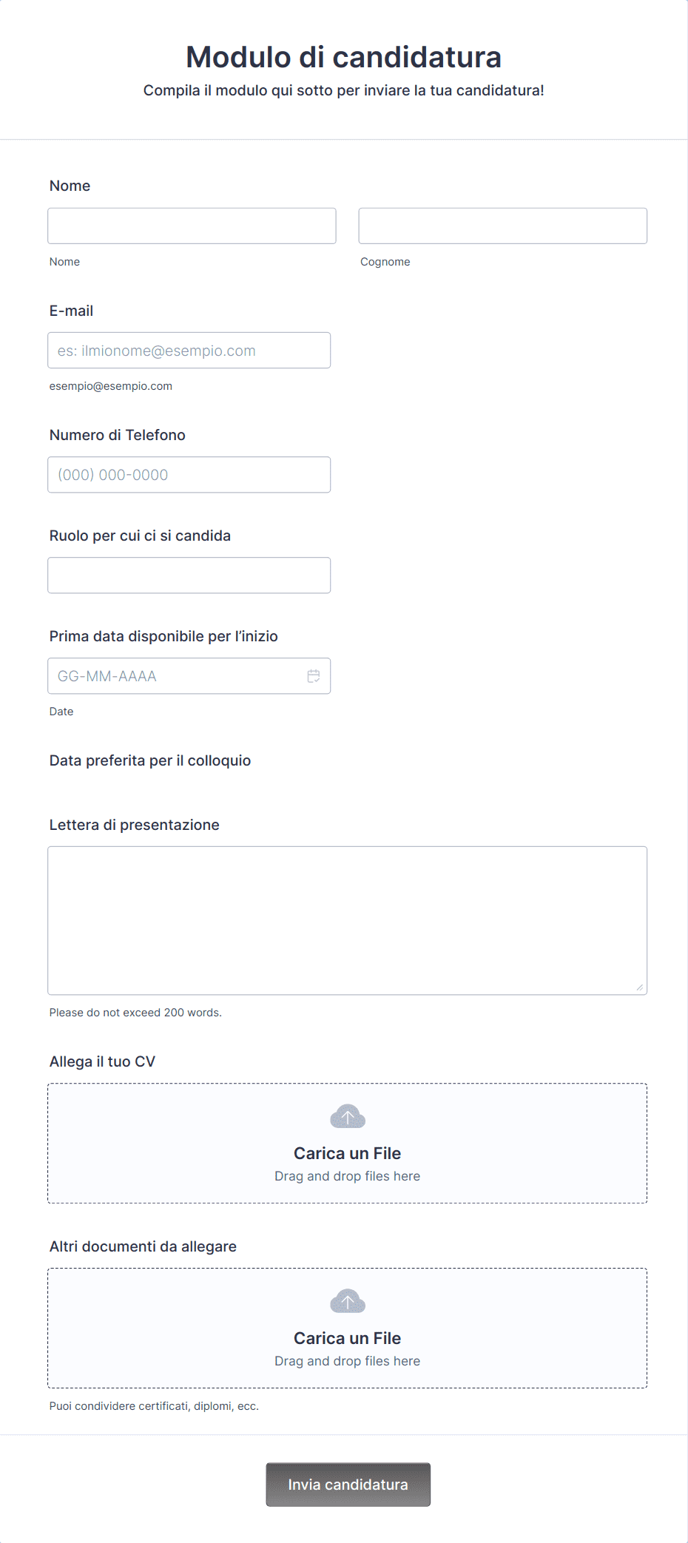Click Carica un File for additional documents
This screenshot has height=1543, width=688.
coord(347,1338)
